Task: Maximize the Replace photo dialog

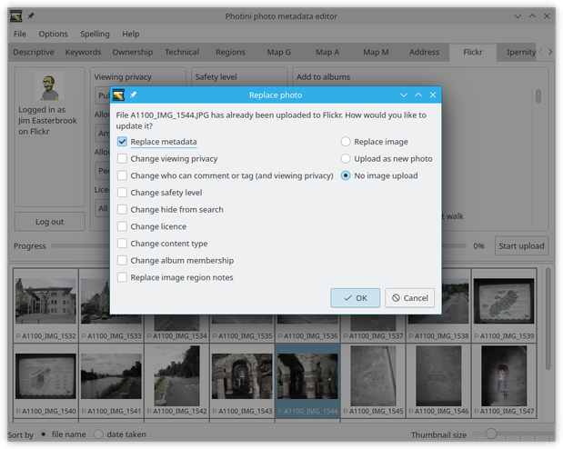Action: (x=418, y=95)
